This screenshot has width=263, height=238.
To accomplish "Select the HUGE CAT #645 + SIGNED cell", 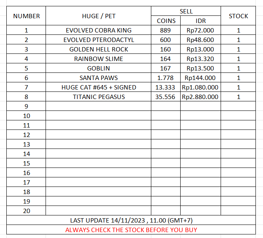I will coord(99,87).
